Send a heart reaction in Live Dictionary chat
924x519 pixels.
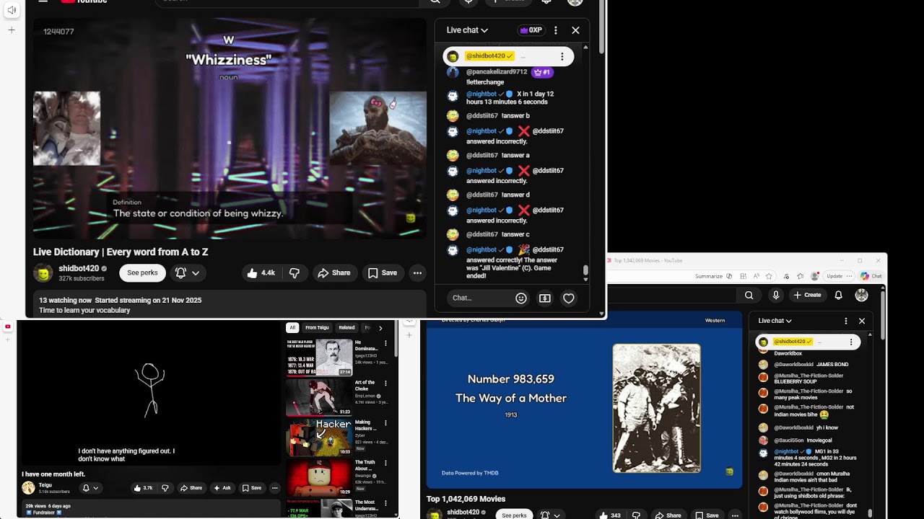point(569,298)
